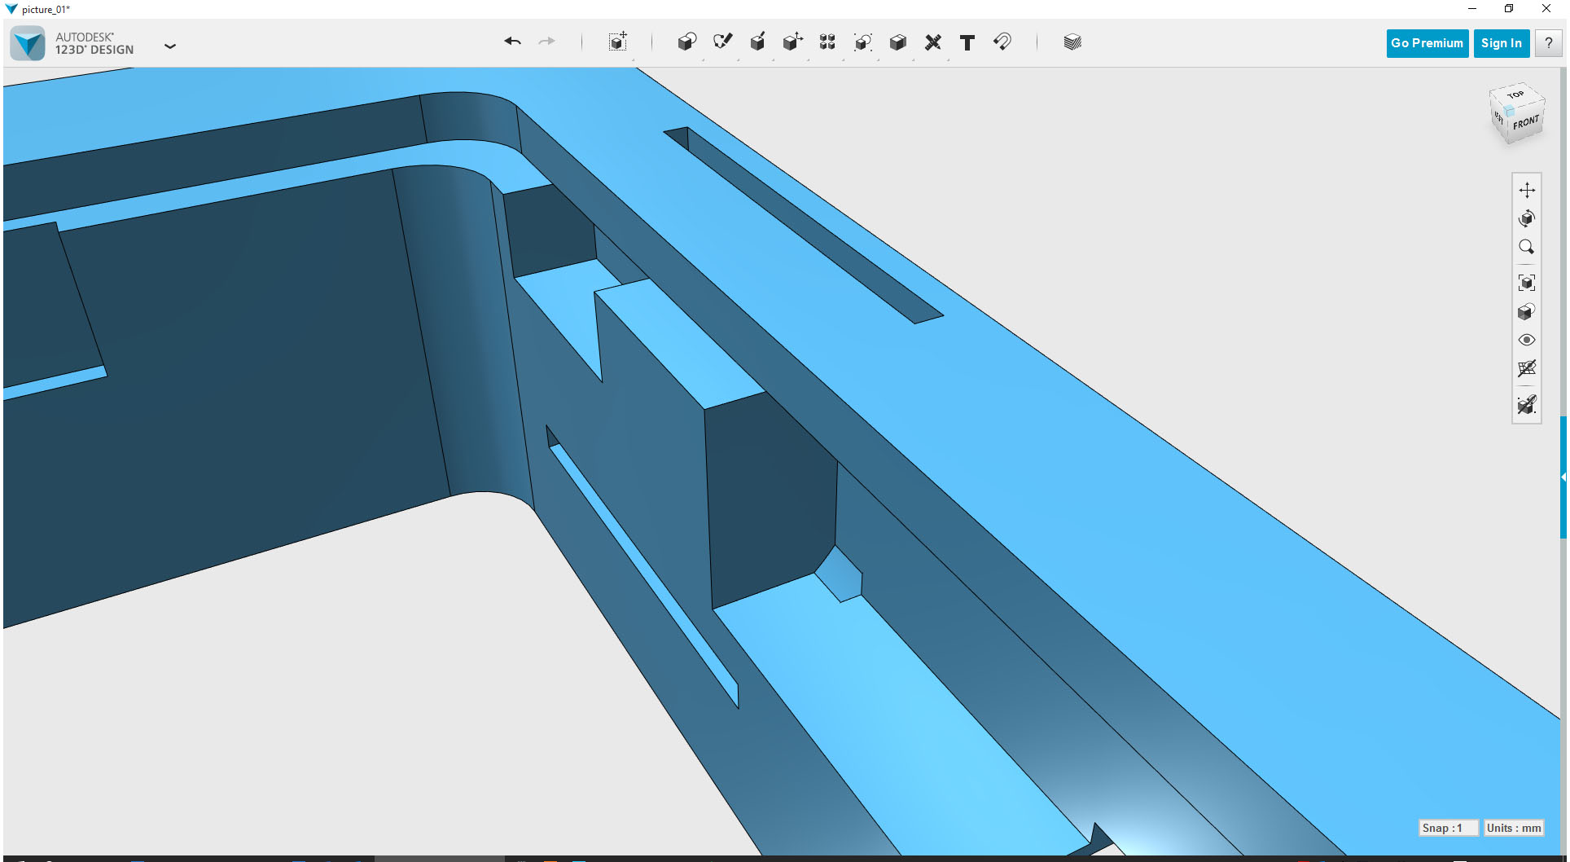Click the Undo arrow
The height and width of the screenshot is (862, 1570).
512,42
